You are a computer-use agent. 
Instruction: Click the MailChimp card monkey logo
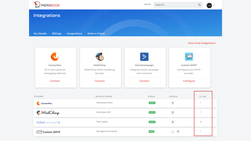[100, 56]
